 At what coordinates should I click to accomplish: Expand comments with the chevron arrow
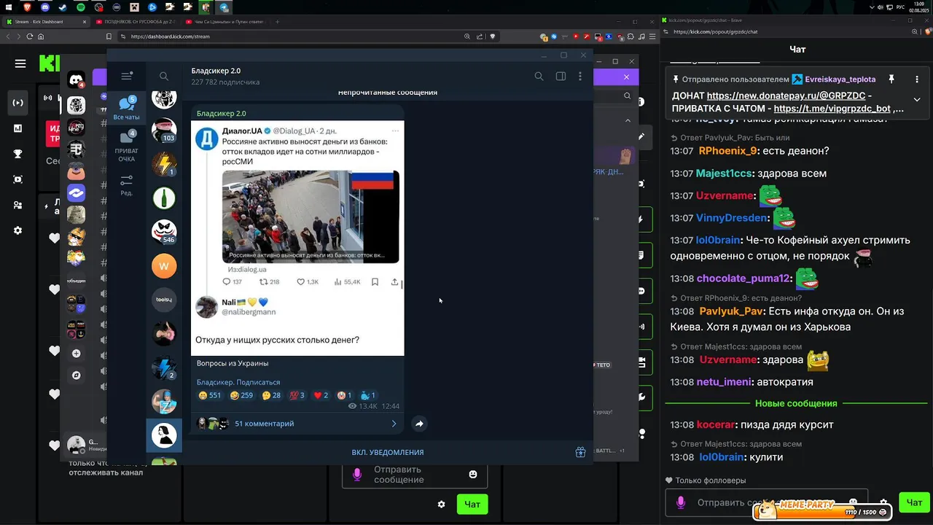394,424
